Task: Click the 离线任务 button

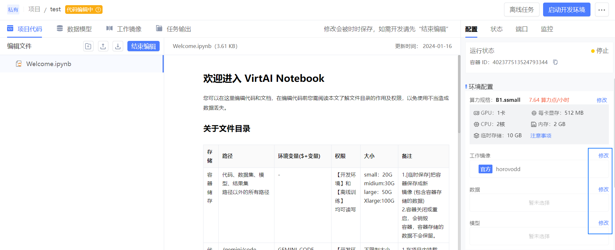Action: tap(521, 10)
